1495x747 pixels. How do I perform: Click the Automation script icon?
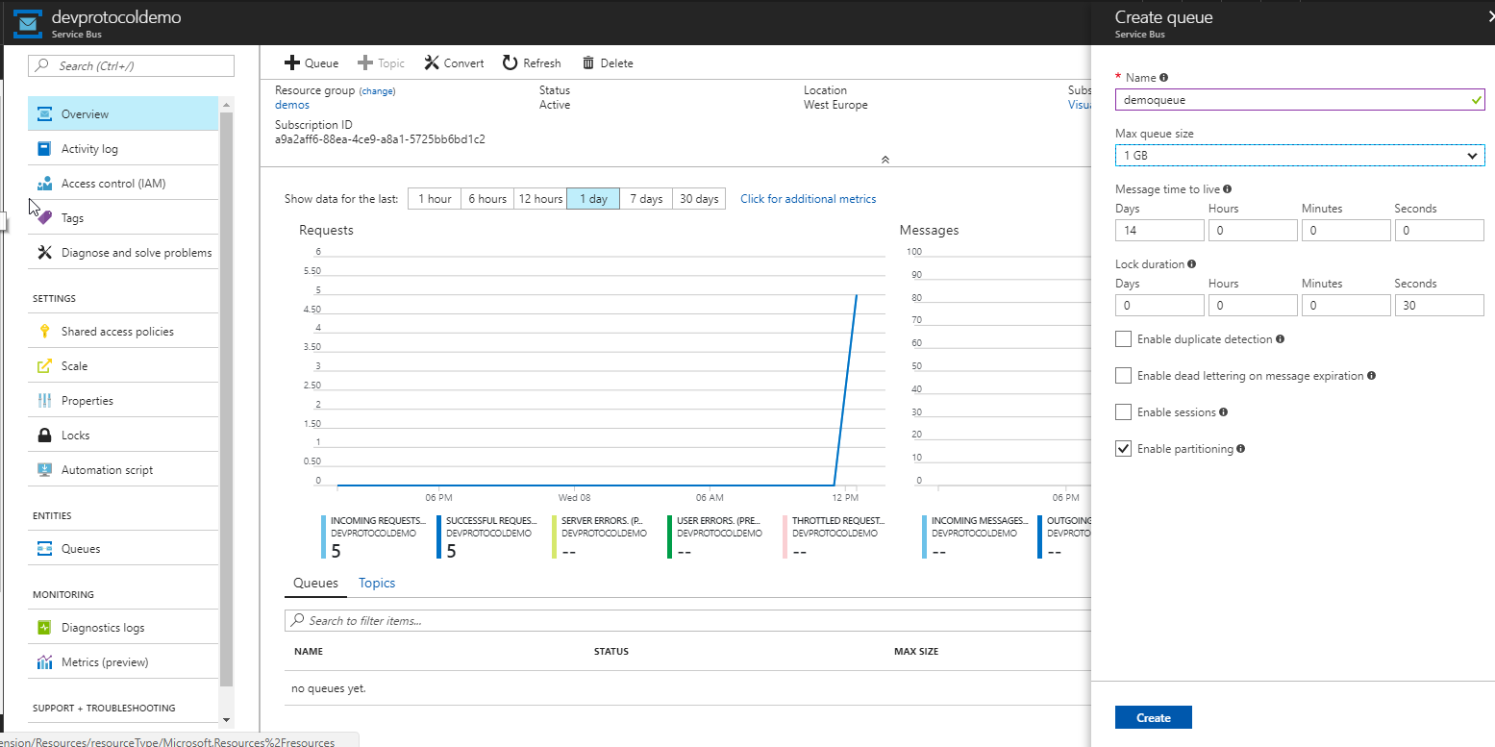44,470
